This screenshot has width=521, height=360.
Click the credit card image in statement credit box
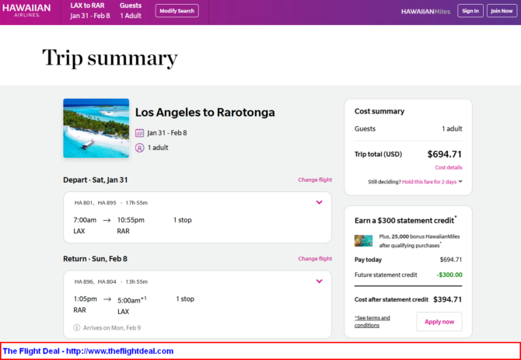(363, 240)
